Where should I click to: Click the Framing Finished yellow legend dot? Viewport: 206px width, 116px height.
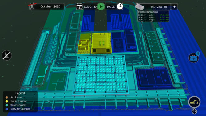pyautogui.click(x=7, y=101)
